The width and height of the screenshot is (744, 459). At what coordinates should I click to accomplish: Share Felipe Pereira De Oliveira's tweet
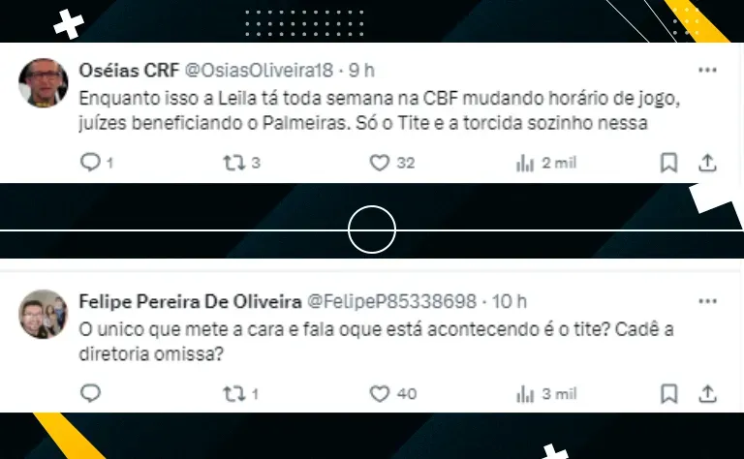point(707,394)
